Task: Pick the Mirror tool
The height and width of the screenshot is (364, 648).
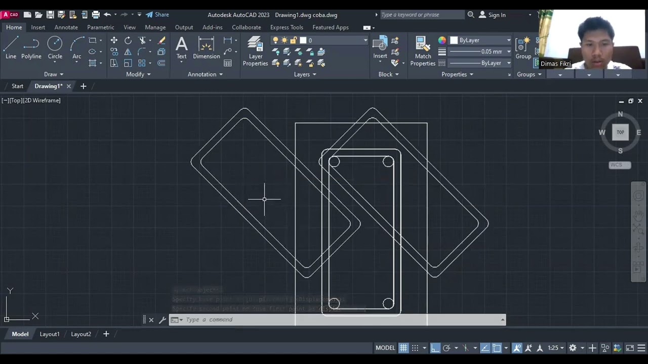Action: tap(128, 52)
